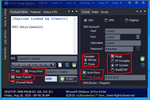Click inside the payload text area

point(42,35)
